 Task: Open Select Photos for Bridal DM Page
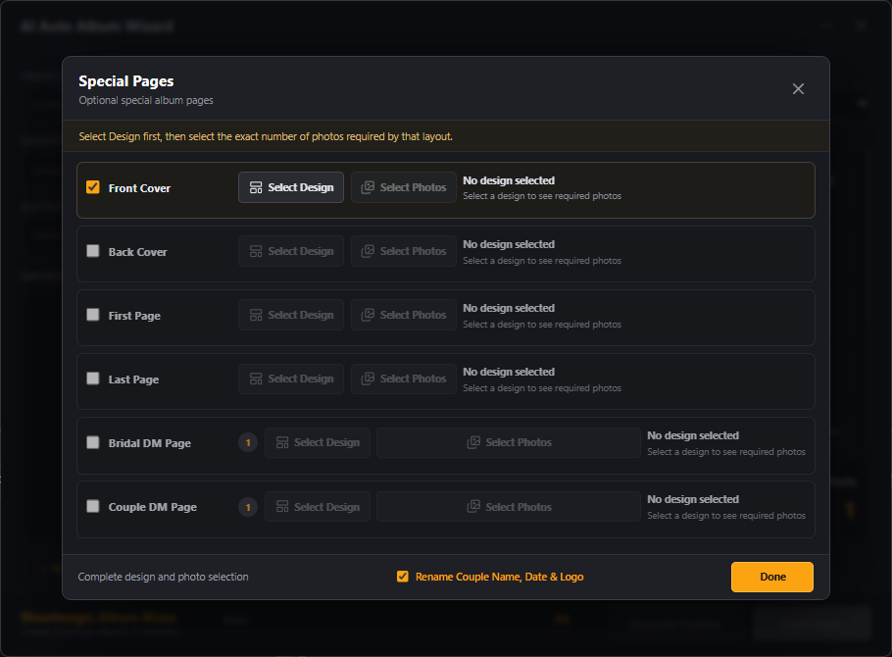[x=509, y=442]
